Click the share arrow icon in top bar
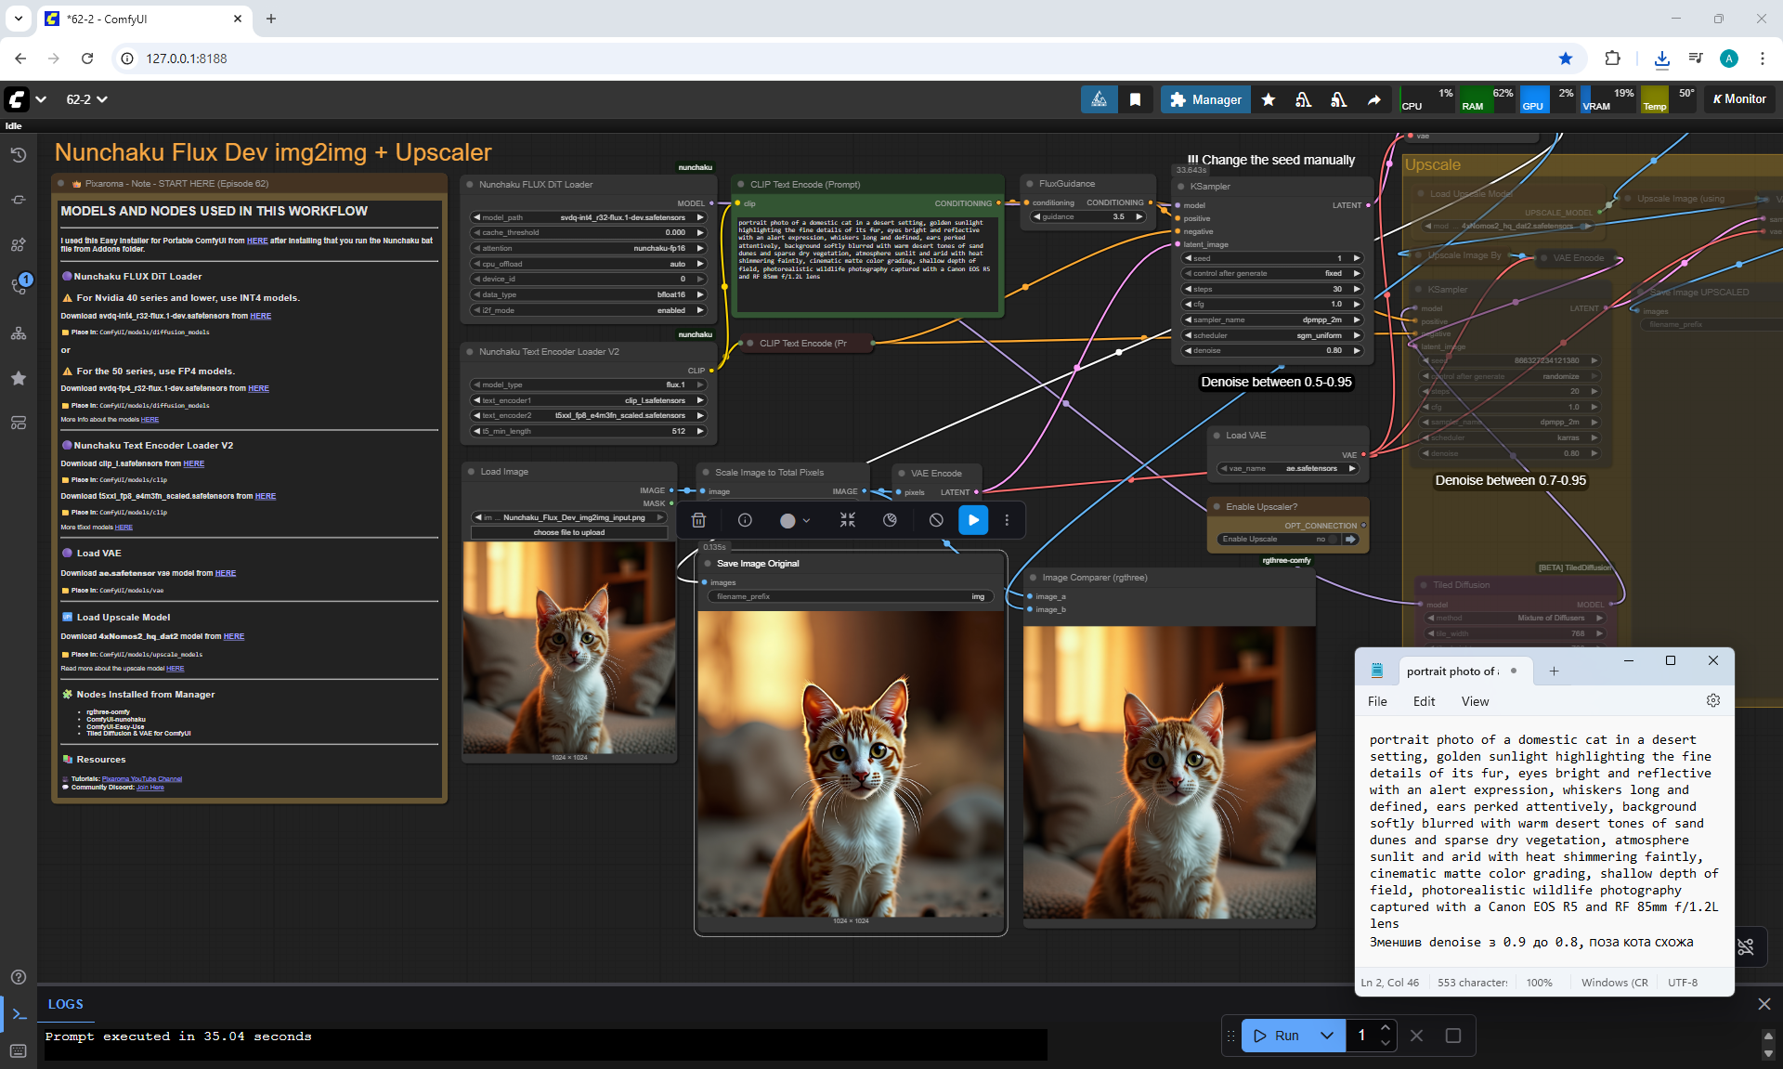The width and height of the screenshot is (1783, 1069). pos(1373,99)
